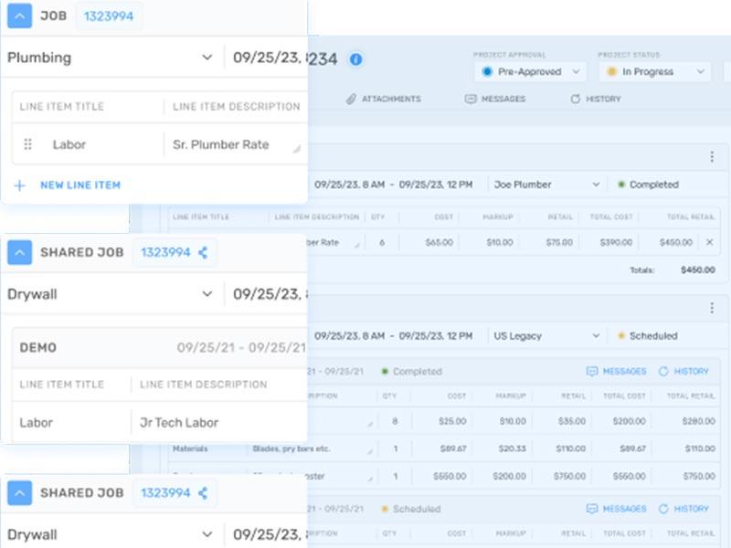Screen dimensions: 731x548
Task: Click the Sr. Plumber Rate description field
Action: tap(236, 144)
